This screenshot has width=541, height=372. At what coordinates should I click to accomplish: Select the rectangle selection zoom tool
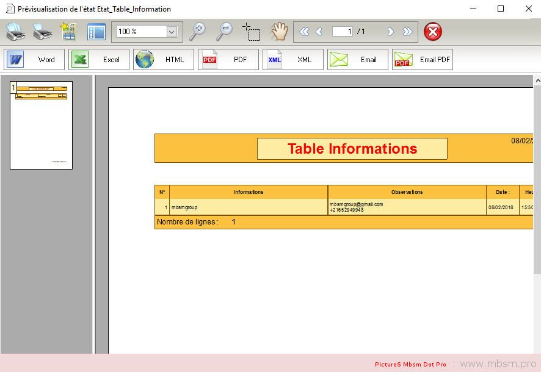[x=251, y=32]
